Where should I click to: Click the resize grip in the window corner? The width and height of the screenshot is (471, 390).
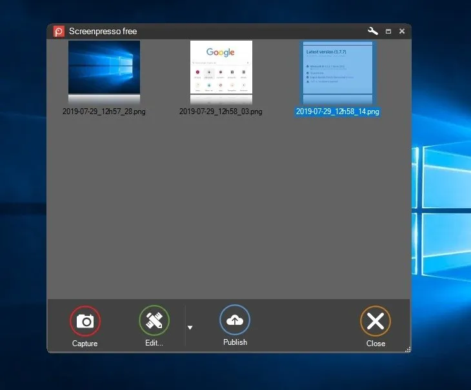tap(407, 349)
